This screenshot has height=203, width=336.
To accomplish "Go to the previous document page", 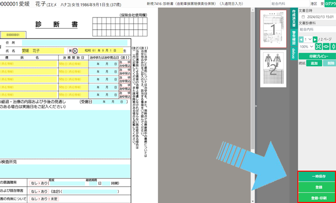I will 301,40.
